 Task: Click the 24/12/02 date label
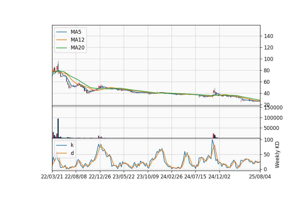coord(219,177)
